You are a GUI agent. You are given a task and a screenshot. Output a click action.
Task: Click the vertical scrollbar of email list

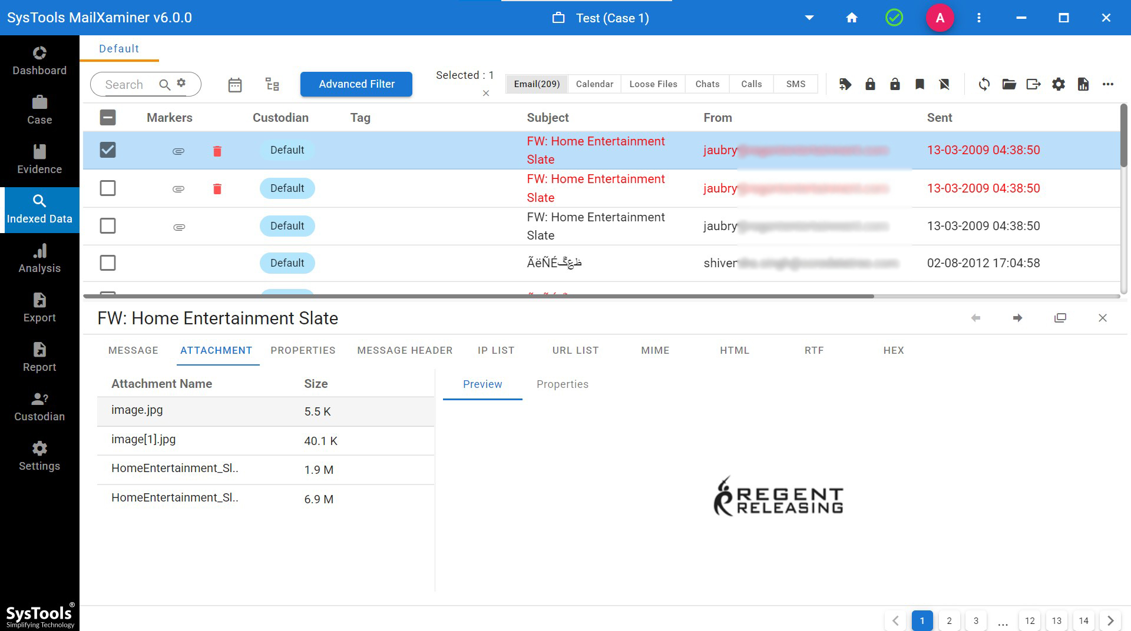pos(1124,135)
